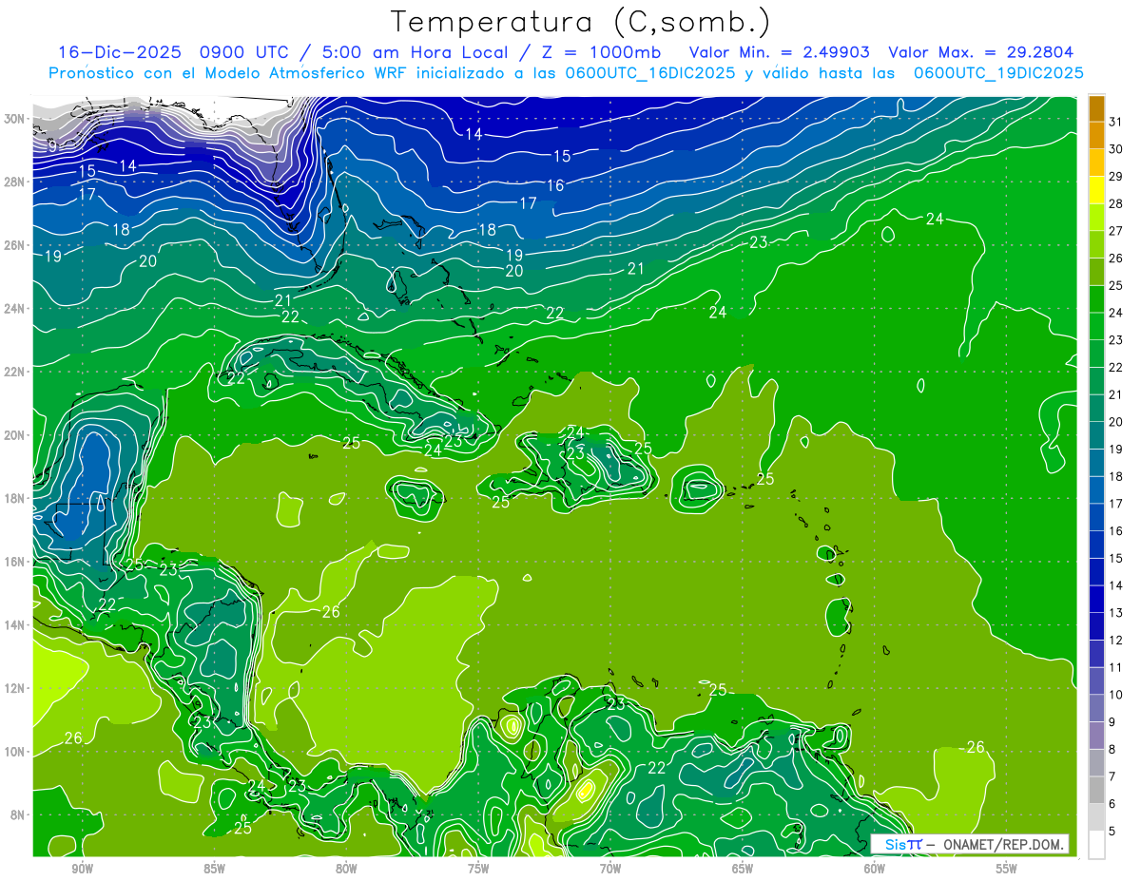The width and height of the screenshot is (1141, 881).
Task: Click the "31" value on the color scale
Action: [1116, 121]
